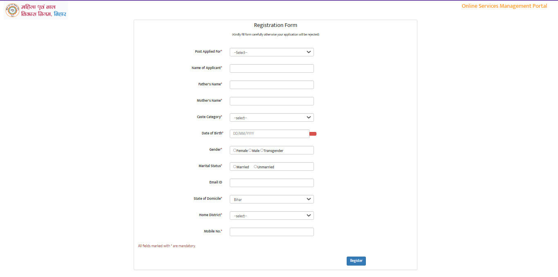The height and width of the screenshot is (277, 558).
Task: Open the State of Domicile dropdown
Action: click(x=271, y=199)
